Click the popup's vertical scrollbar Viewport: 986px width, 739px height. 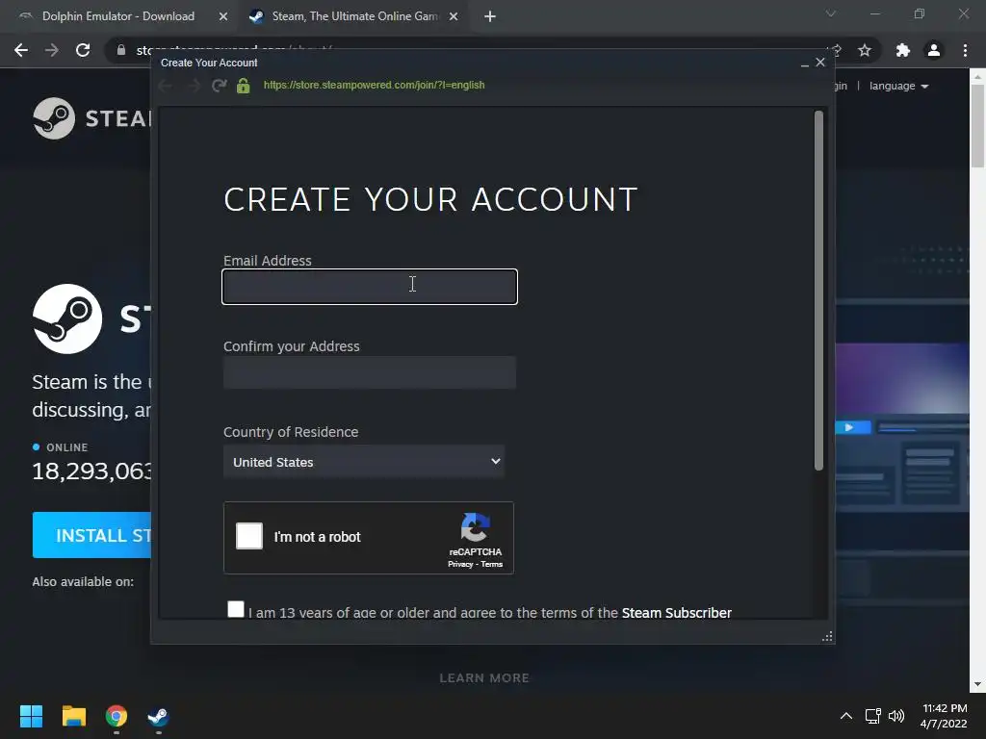[x=818, y=291]
